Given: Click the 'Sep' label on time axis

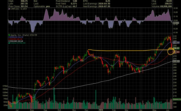Looking at the screenshot, I should point(45,110).
